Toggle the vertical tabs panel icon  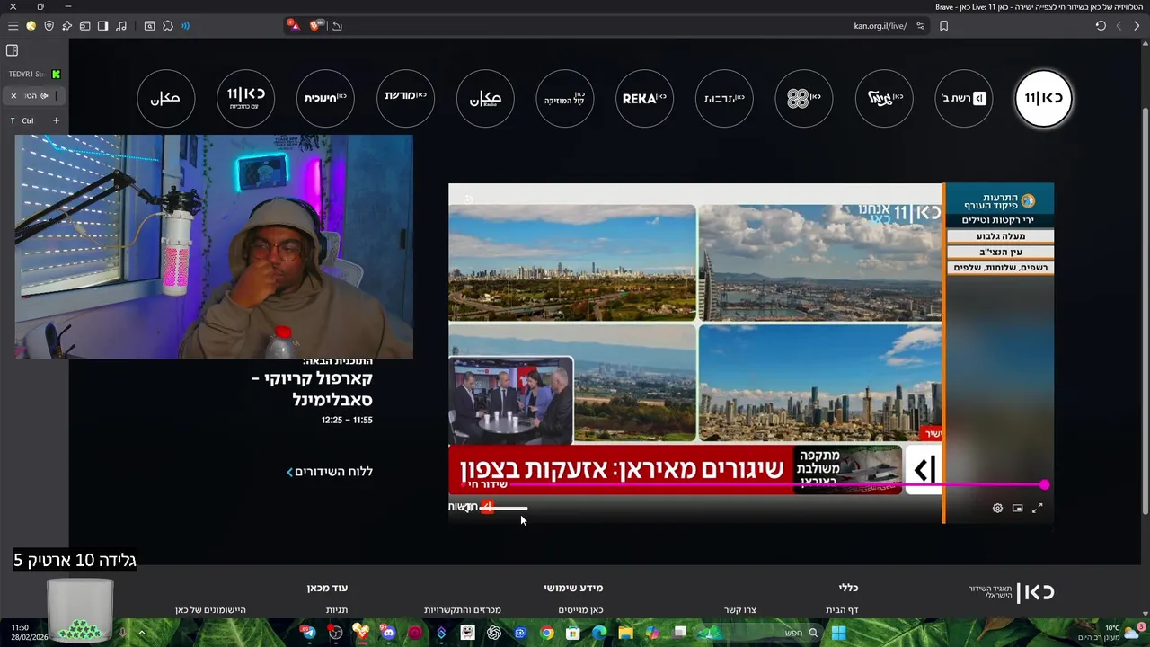point(12,50)
